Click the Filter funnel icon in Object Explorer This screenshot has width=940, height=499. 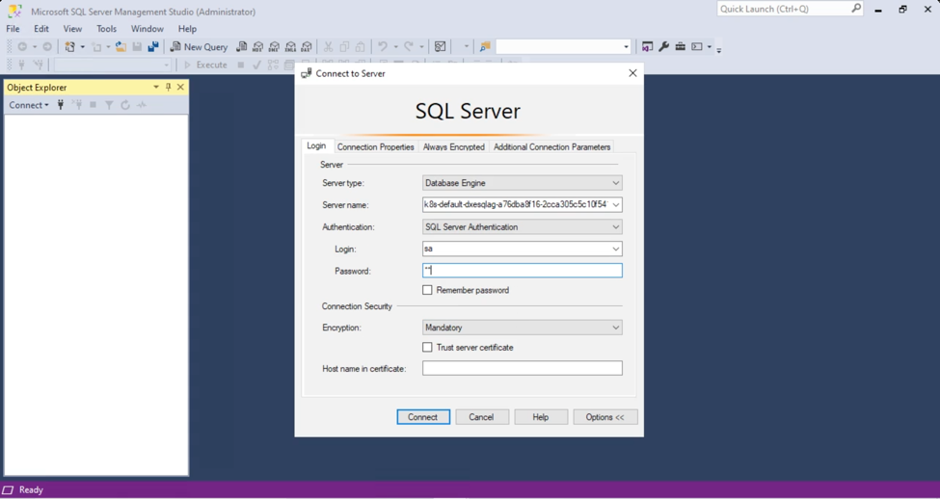coord(109,105)
